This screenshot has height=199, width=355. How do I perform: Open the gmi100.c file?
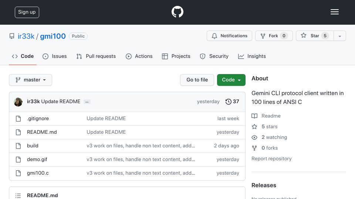38,173
